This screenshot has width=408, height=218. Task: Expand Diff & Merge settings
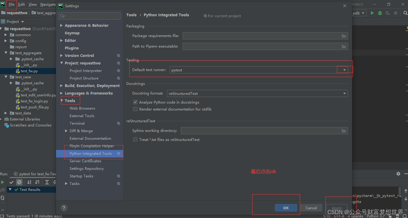[66, 131]
